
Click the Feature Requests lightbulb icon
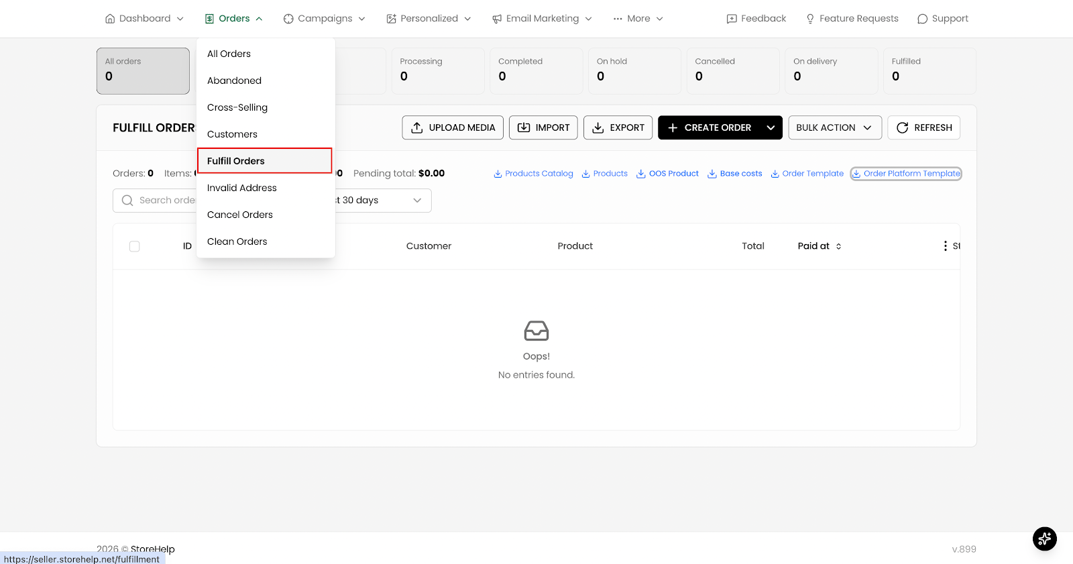(810, 19)
